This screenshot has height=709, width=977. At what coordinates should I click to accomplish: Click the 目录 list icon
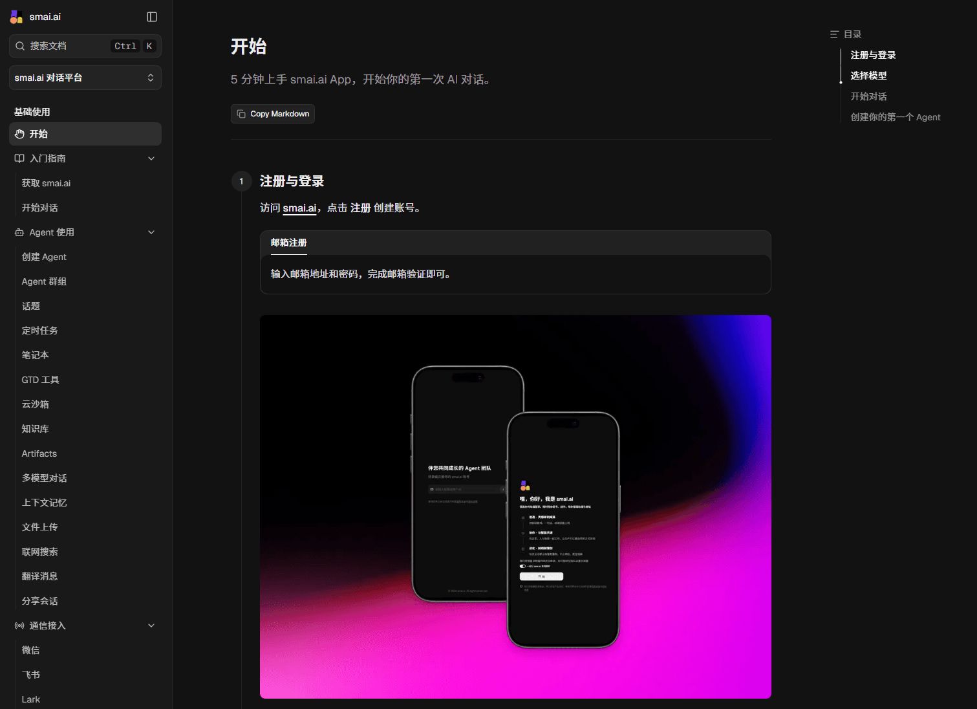tap(834, 34)
